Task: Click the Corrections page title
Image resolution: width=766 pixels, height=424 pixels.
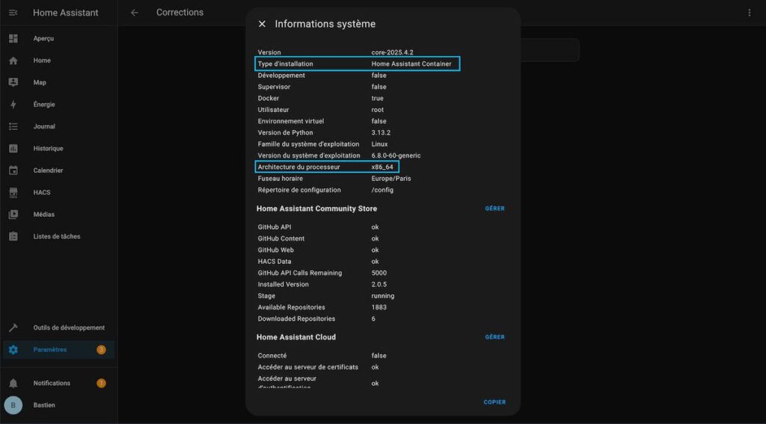Action: [180, 12]
